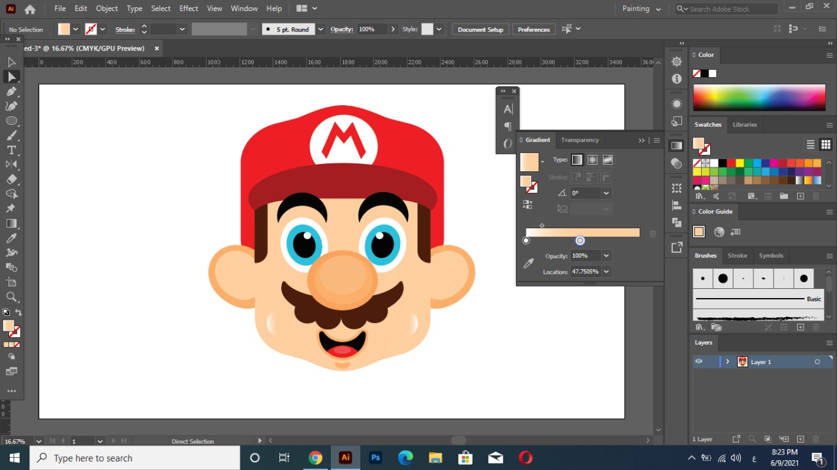Click the Document Setup button
837x470 pixels.
pyautogui.click(x=481, y=29)
